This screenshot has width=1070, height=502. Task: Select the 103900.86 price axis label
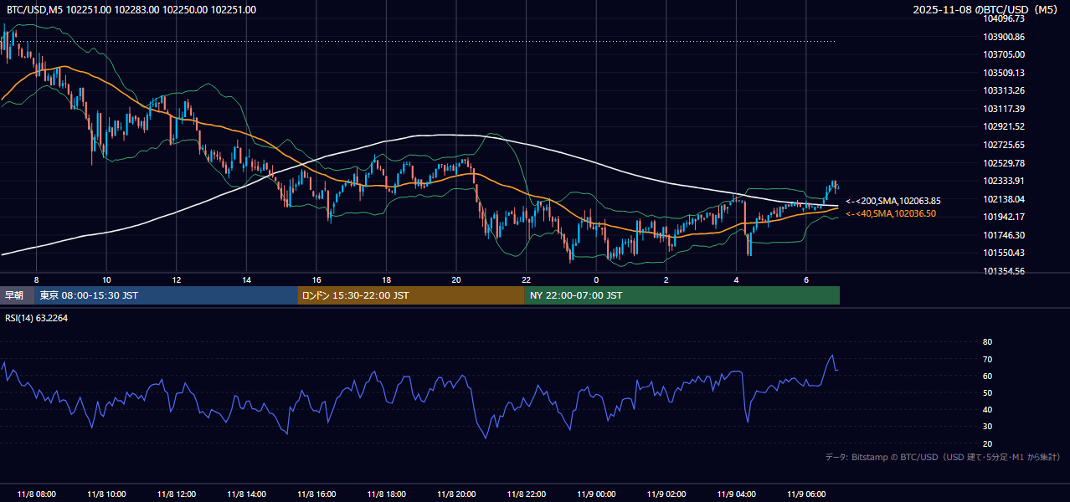tap(1004, 37)
